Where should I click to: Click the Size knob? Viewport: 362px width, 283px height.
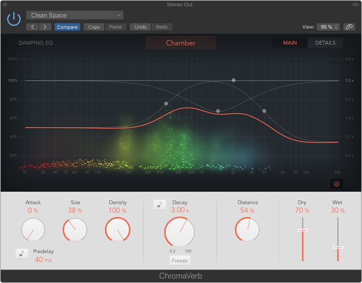click(x=75, y=230)
